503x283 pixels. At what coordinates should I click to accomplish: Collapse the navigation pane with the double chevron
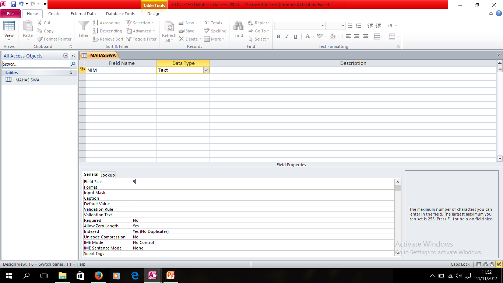73,56
